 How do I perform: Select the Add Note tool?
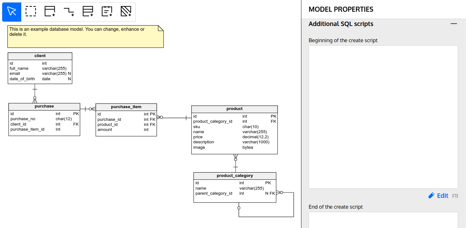click(107, 11)
